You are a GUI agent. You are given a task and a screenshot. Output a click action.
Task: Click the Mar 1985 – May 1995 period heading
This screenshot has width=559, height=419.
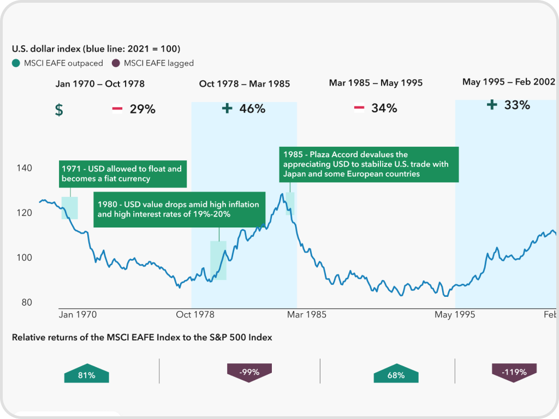click(376, 83)
